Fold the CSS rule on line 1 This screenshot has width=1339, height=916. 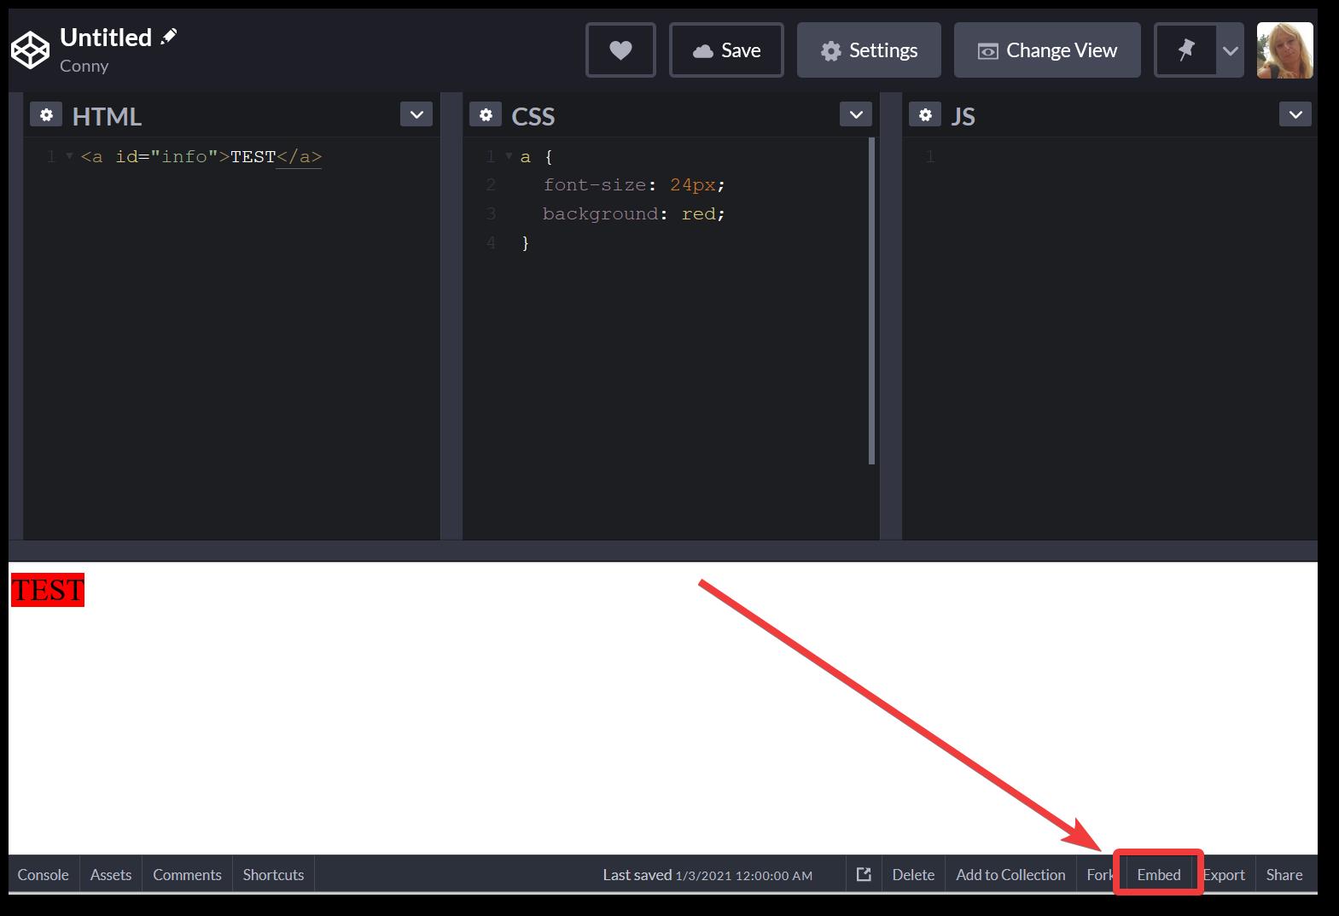pos(509,156)
